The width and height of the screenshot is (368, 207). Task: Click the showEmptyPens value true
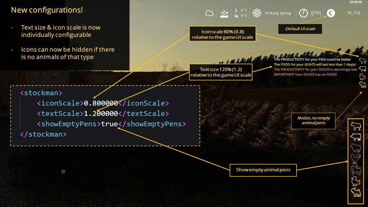[x=110, y=124]
